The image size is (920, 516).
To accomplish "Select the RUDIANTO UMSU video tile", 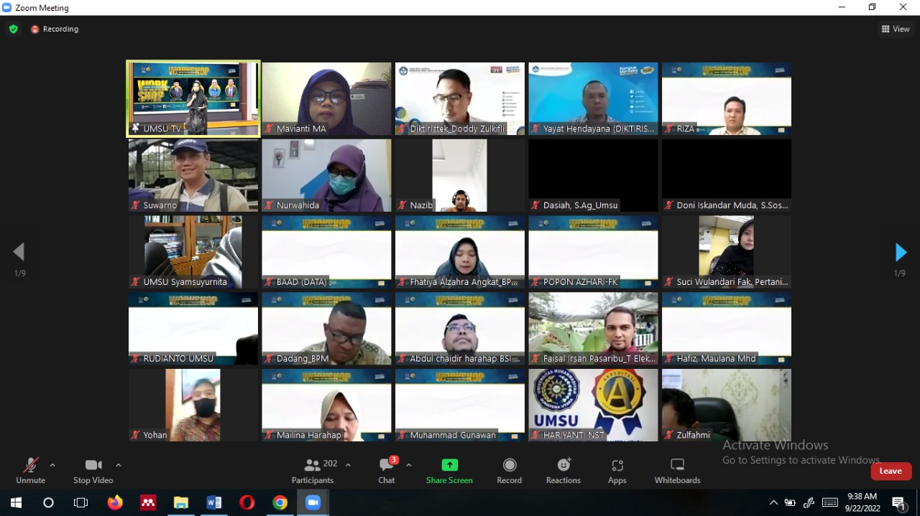I will [x=193, y=329].
